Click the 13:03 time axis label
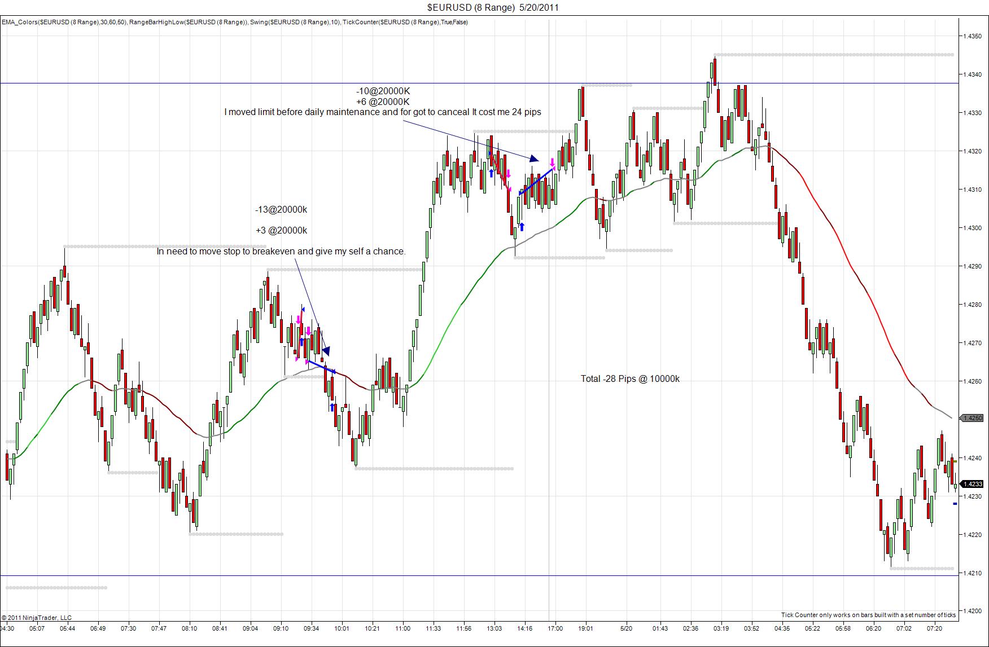This screenshot has height=647, width=989. point(494,628)
